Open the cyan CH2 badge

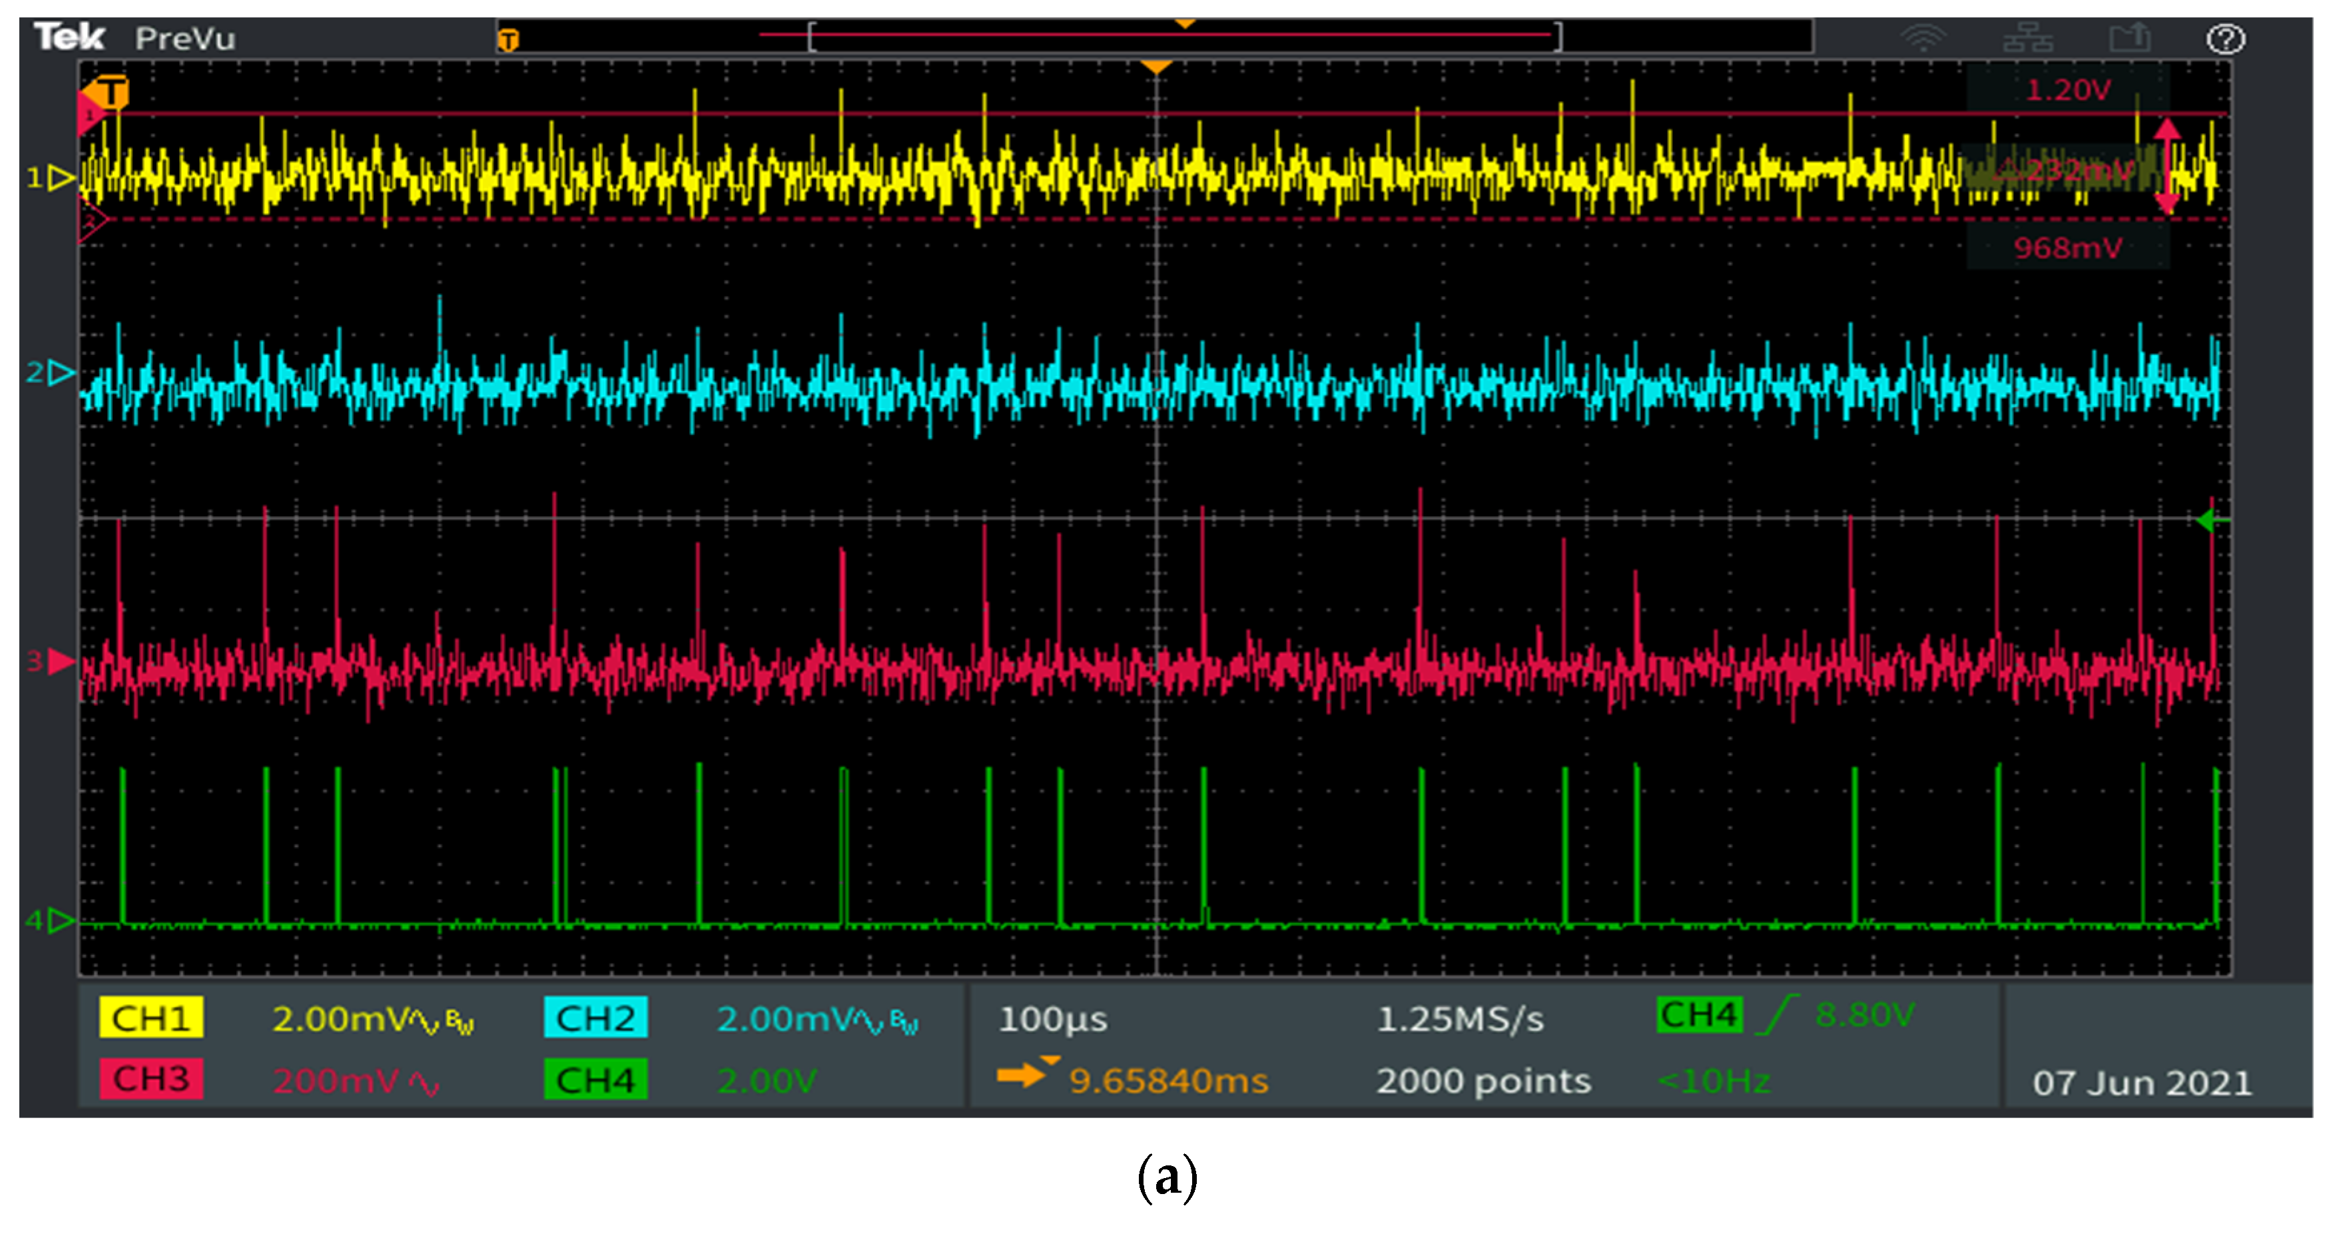click(595, 1018)
